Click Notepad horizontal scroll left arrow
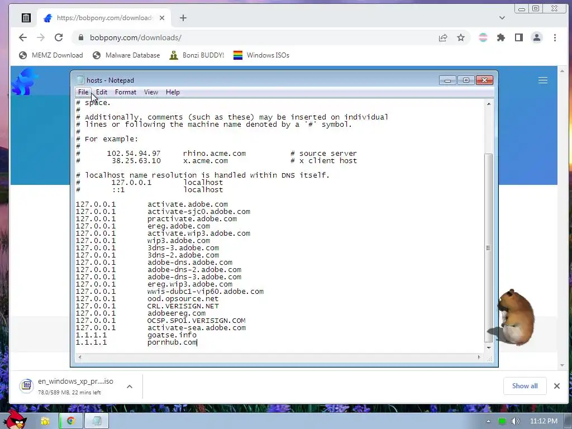This screenshot has height=429, width=572. pos(80,357)
